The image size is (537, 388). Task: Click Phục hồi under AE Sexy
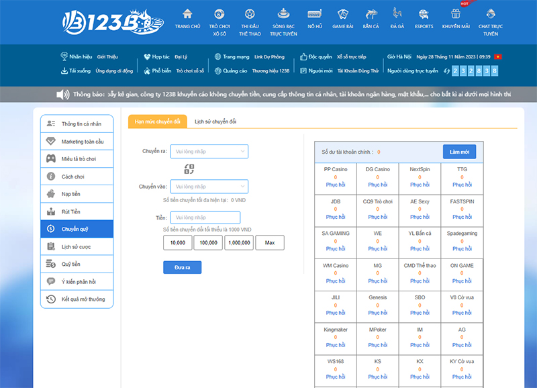click(x=420, y=217)
